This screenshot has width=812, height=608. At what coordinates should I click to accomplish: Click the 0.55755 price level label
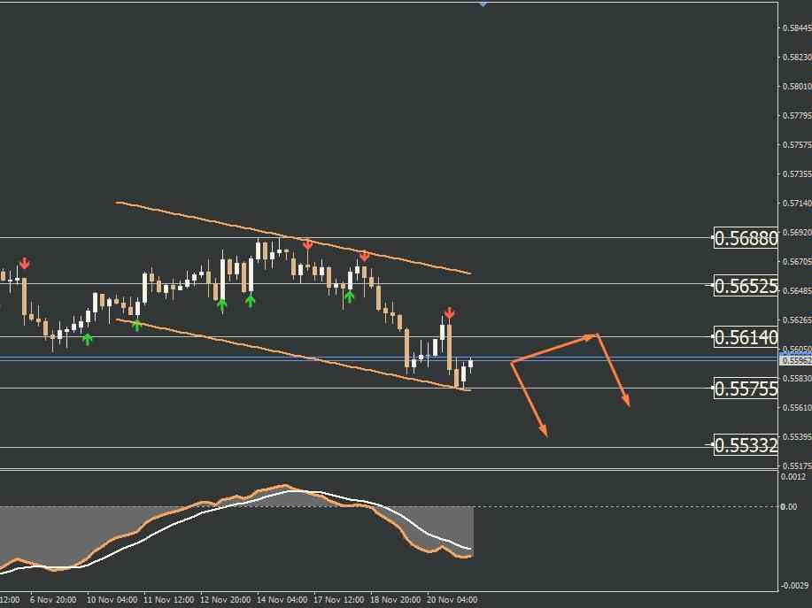pos(746,389)
